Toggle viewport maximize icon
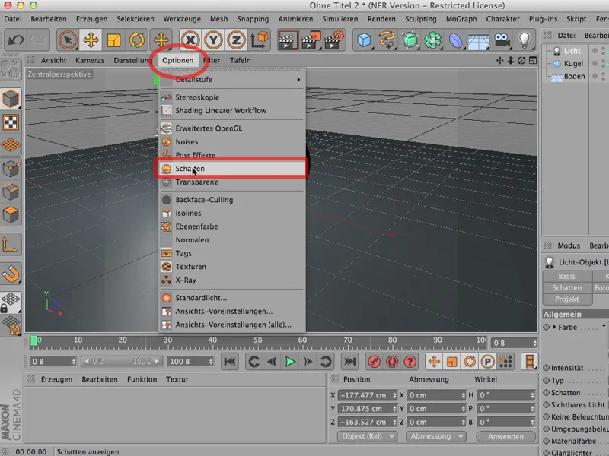This screenshot has width=609, height=456. [x=533, y=61]
